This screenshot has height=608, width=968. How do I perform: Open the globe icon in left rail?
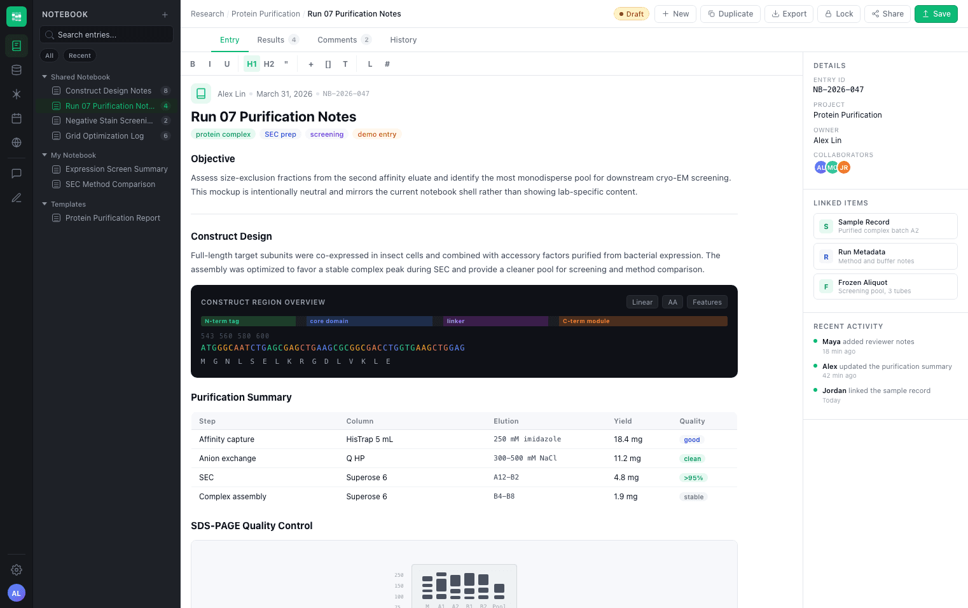[x=17, y=142]
